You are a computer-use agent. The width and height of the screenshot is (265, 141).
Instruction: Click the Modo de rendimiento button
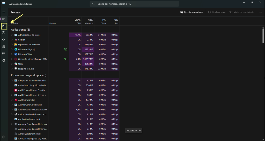coord(242,12)
